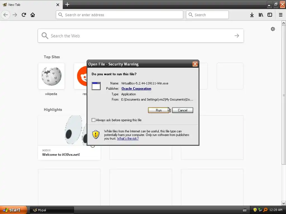Click the magnifier search tray icon
This screenshot has height=214, width=286.
[265, 210]
